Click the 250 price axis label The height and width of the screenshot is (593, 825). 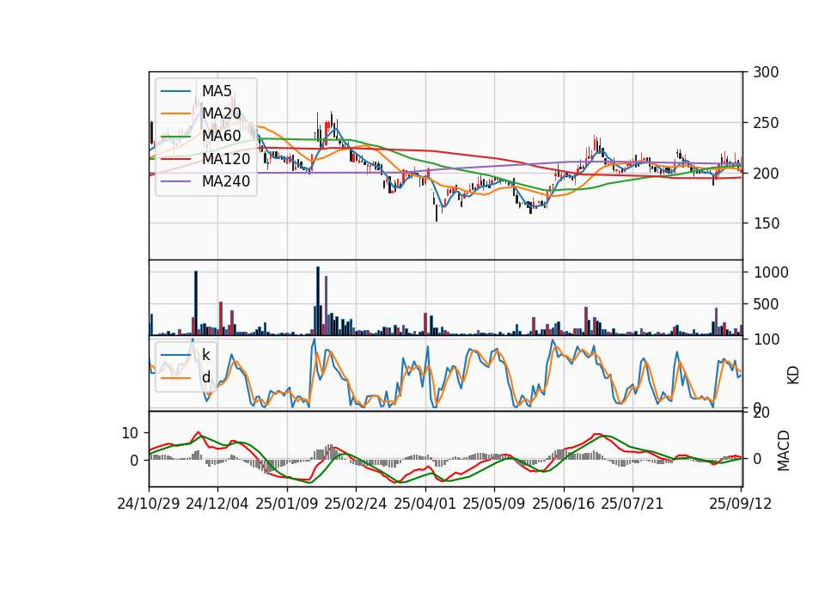tap(766, 123)
